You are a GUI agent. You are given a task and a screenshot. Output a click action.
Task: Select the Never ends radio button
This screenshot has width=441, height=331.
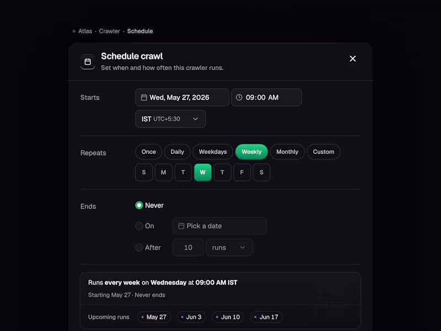tap(139, 205)
